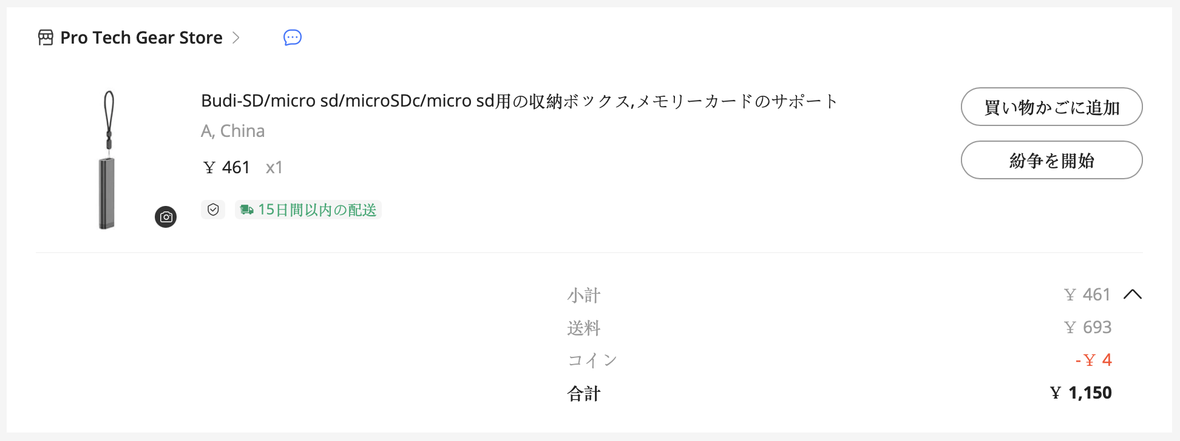Expand the 小計 subtotal details
Image resolution: width=1180 pixels, height=441 pixels.
[x=584, y=296]
